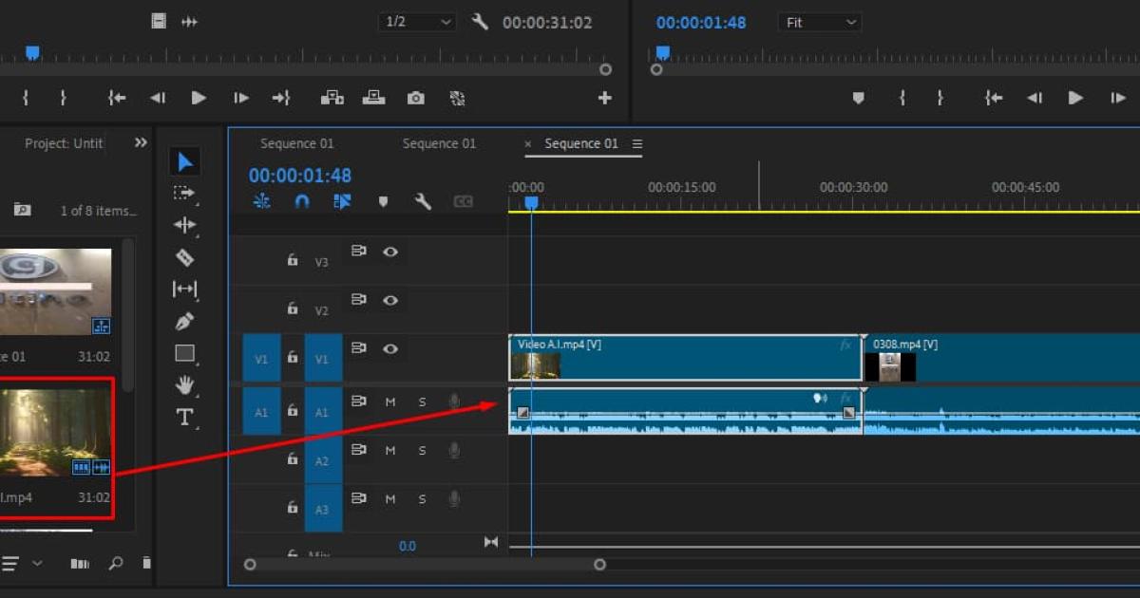Open the 1/2 playback resolution dropdown
Viewport: 1140px width, 598px height.
coord(416,22)
